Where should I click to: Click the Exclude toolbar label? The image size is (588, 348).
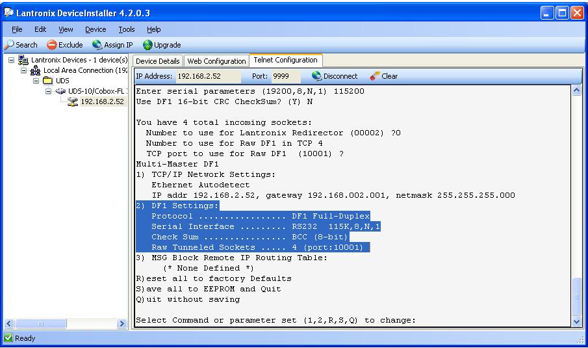click(x=71, y=45)
